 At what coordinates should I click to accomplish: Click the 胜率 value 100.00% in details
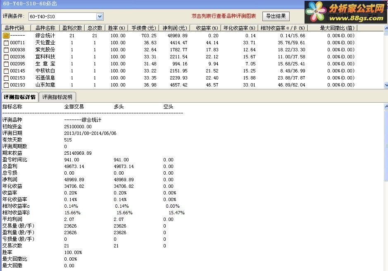73,252
